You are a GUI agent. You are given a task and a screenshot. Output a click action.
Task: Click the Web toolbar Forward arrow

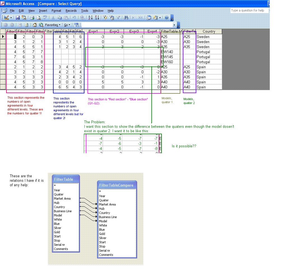(12, 25)
